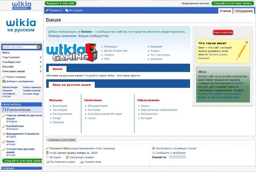This screenshot has height=172, width=256.
Task: Click the Форум сообщества link
Action: (x=93, y=36)
